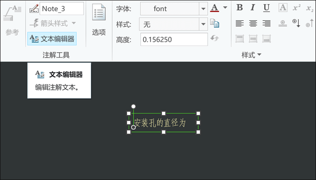Screen dimensions: 316x180
Task: Set vertical alignment to bottom
Action: 266,39
